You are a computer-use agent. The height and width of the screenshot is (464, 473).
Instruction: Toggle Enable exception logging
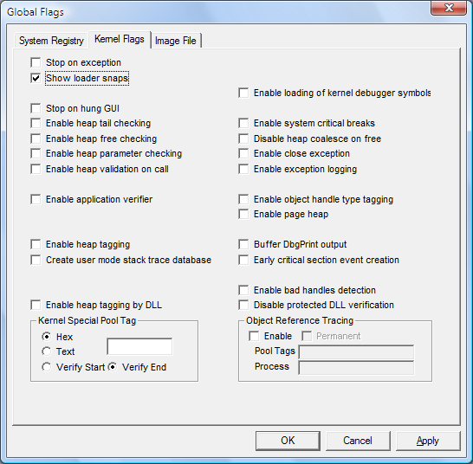(243, 169)
